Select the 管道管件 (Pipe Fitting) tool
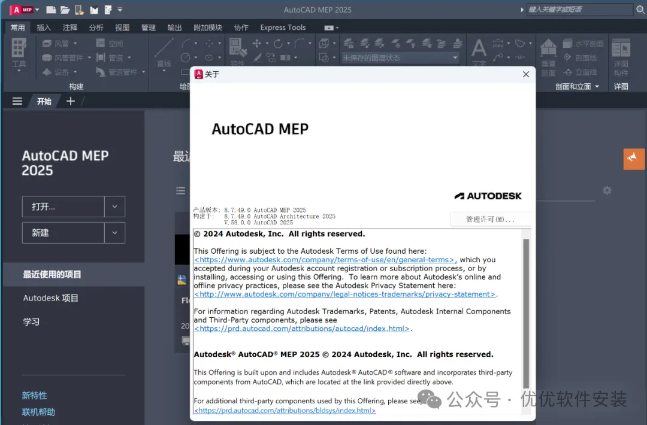The height and width of the screenshot is (425, 647). click(117, 72)
